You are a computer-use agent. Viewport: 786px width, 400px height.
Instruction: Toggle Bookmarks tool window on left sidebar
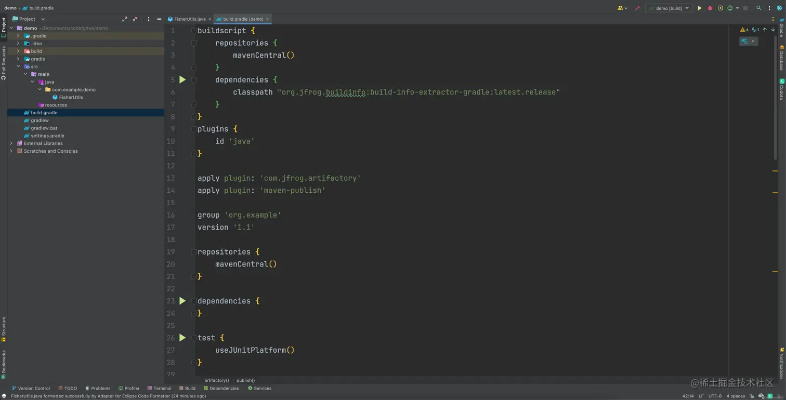coord(4,364)
